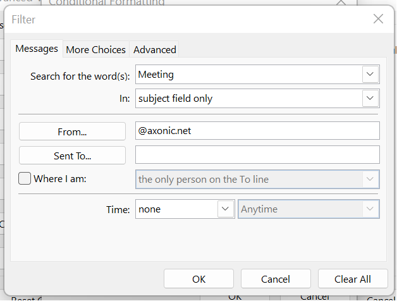Screen dimensions: 397x301
Task: Click the search words field containing Meeting
Action: point(248,75)
